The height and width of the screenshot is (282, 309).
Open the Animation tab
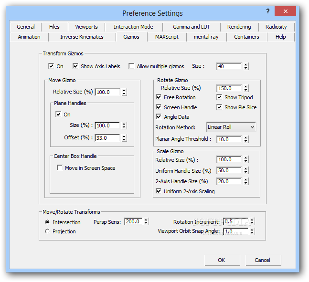pyautogui.click(x=29, y=37)
